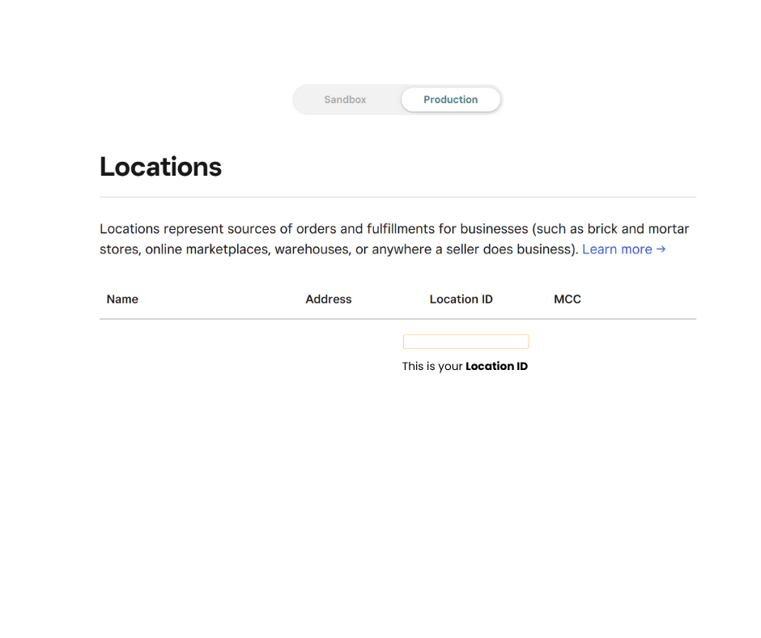Select the Production environment toggle
Screen dimensions: 761x638
tap(450, 100)
